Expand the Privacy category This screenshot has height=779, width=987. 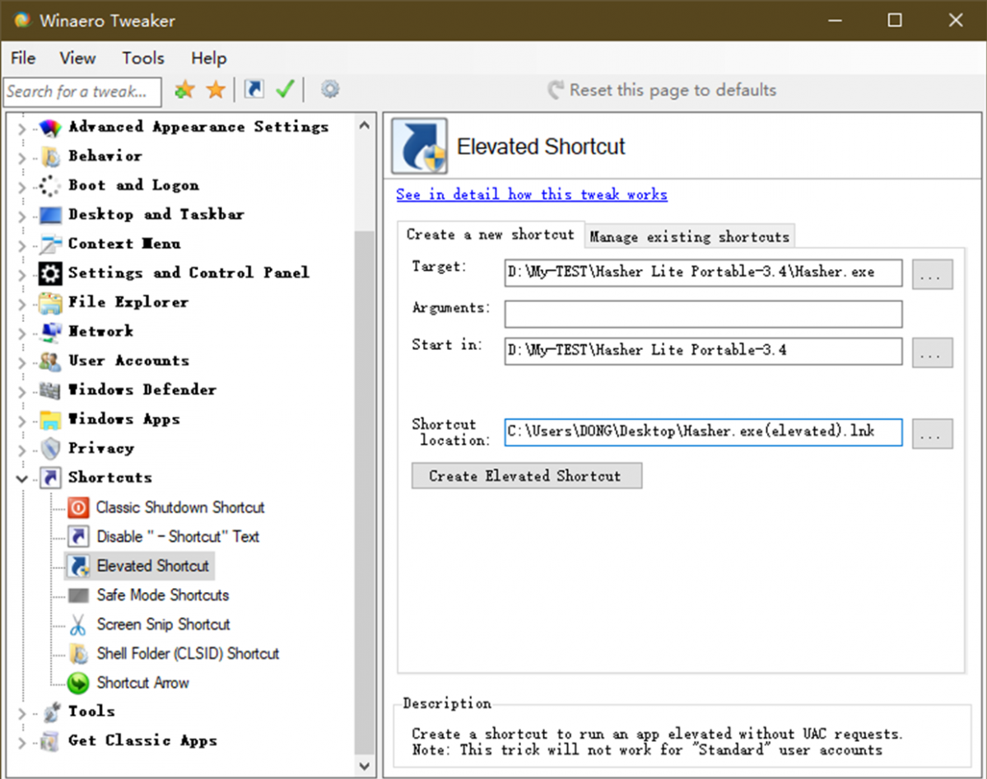tap(21, 449)
